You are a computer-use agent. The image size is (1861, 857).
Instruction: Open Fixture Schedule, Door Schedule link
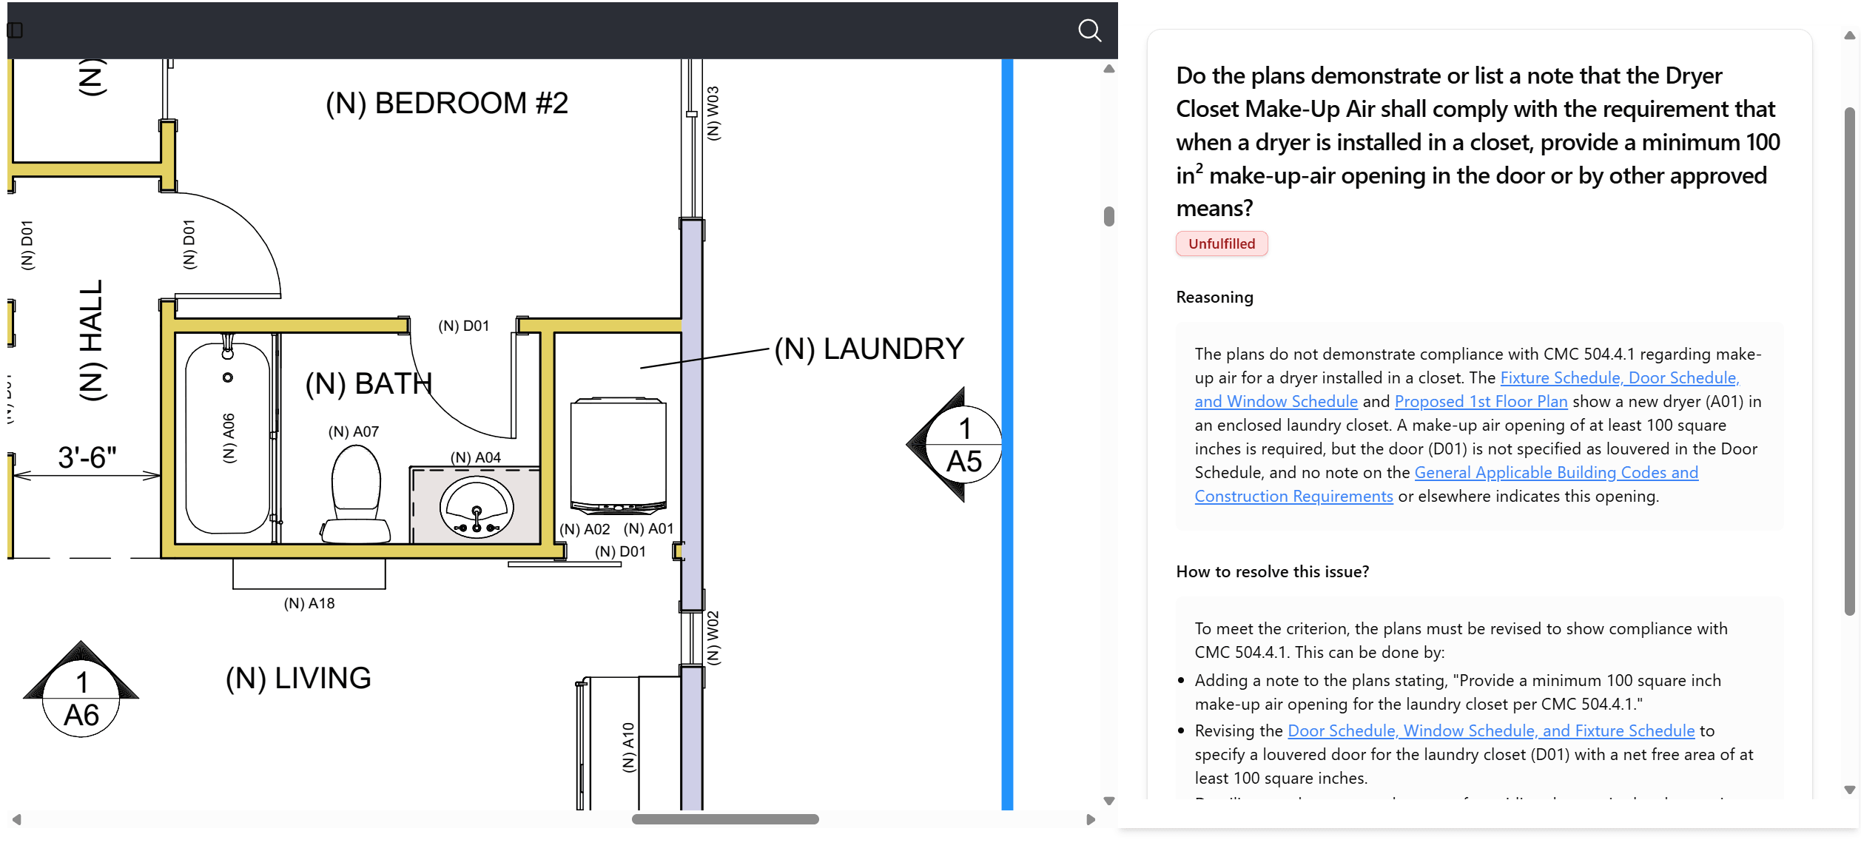click(x=1467, y=389)
